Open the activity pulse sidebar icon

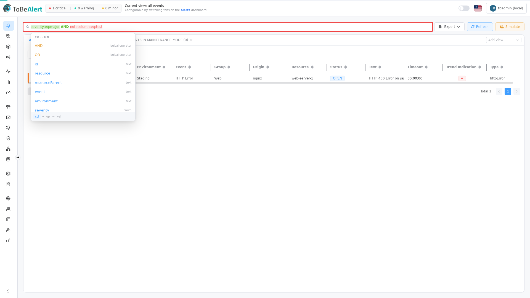click(8, 71)
